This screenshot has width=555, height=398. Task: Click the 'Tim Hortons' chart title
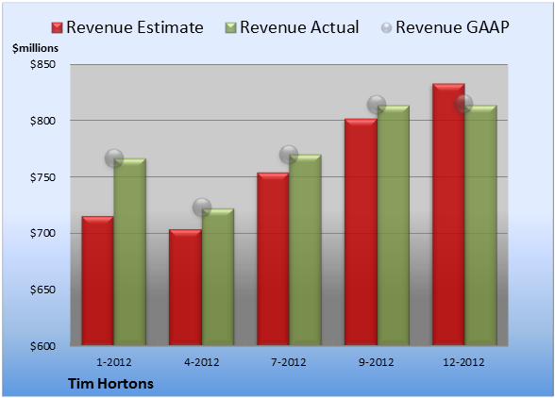click(110, 384)
